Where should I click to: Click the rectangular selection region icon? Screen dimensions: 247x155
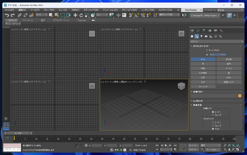(x=63, y=15)
